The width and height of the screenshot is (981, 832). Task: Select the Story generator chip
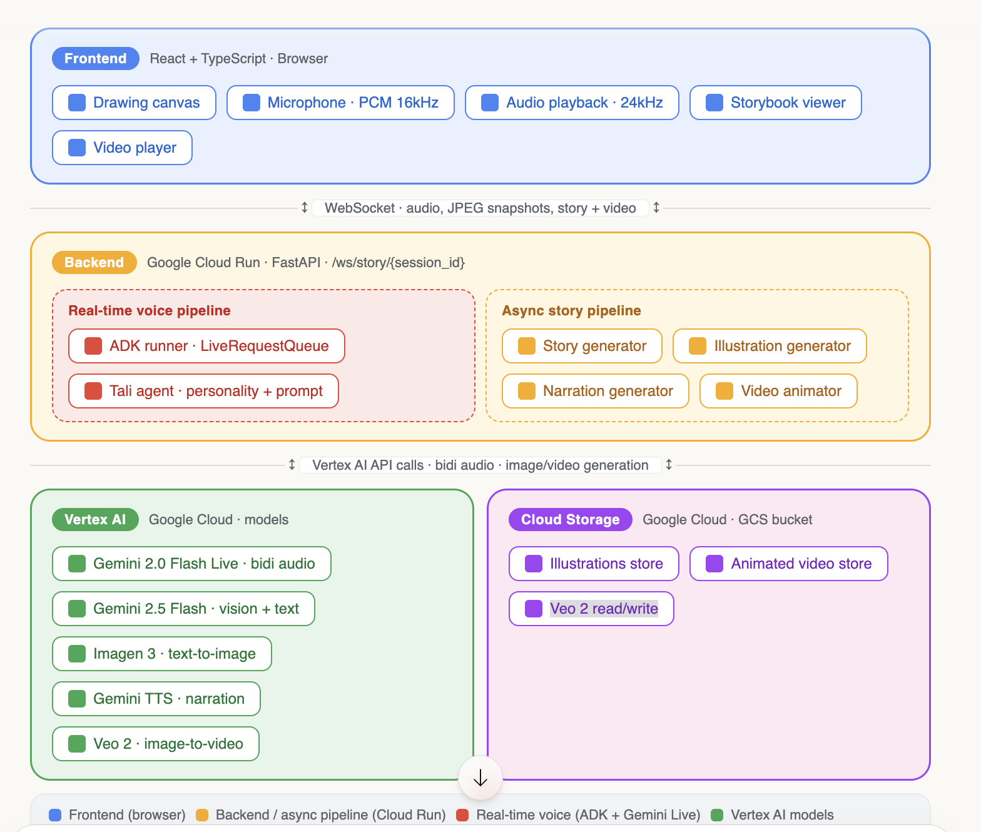pos(582,346)
